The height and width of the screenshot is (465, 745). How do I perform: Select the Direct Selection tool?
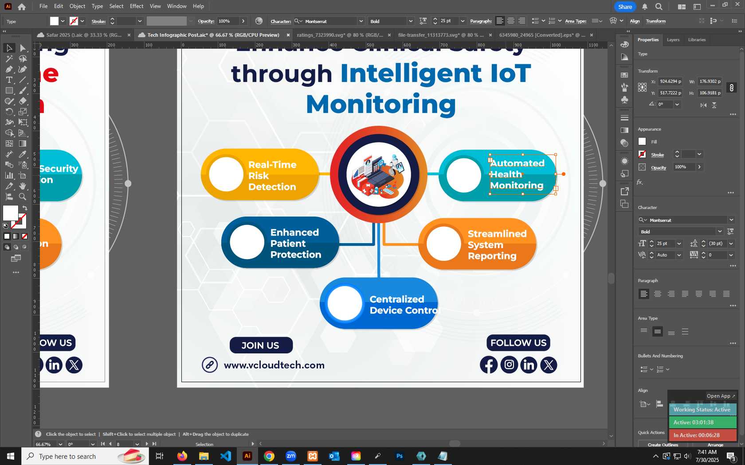pos(23,48)
